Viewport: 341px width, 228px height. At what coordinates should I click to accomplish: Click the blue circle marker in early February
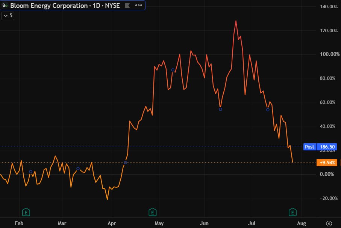pos(31,172)
